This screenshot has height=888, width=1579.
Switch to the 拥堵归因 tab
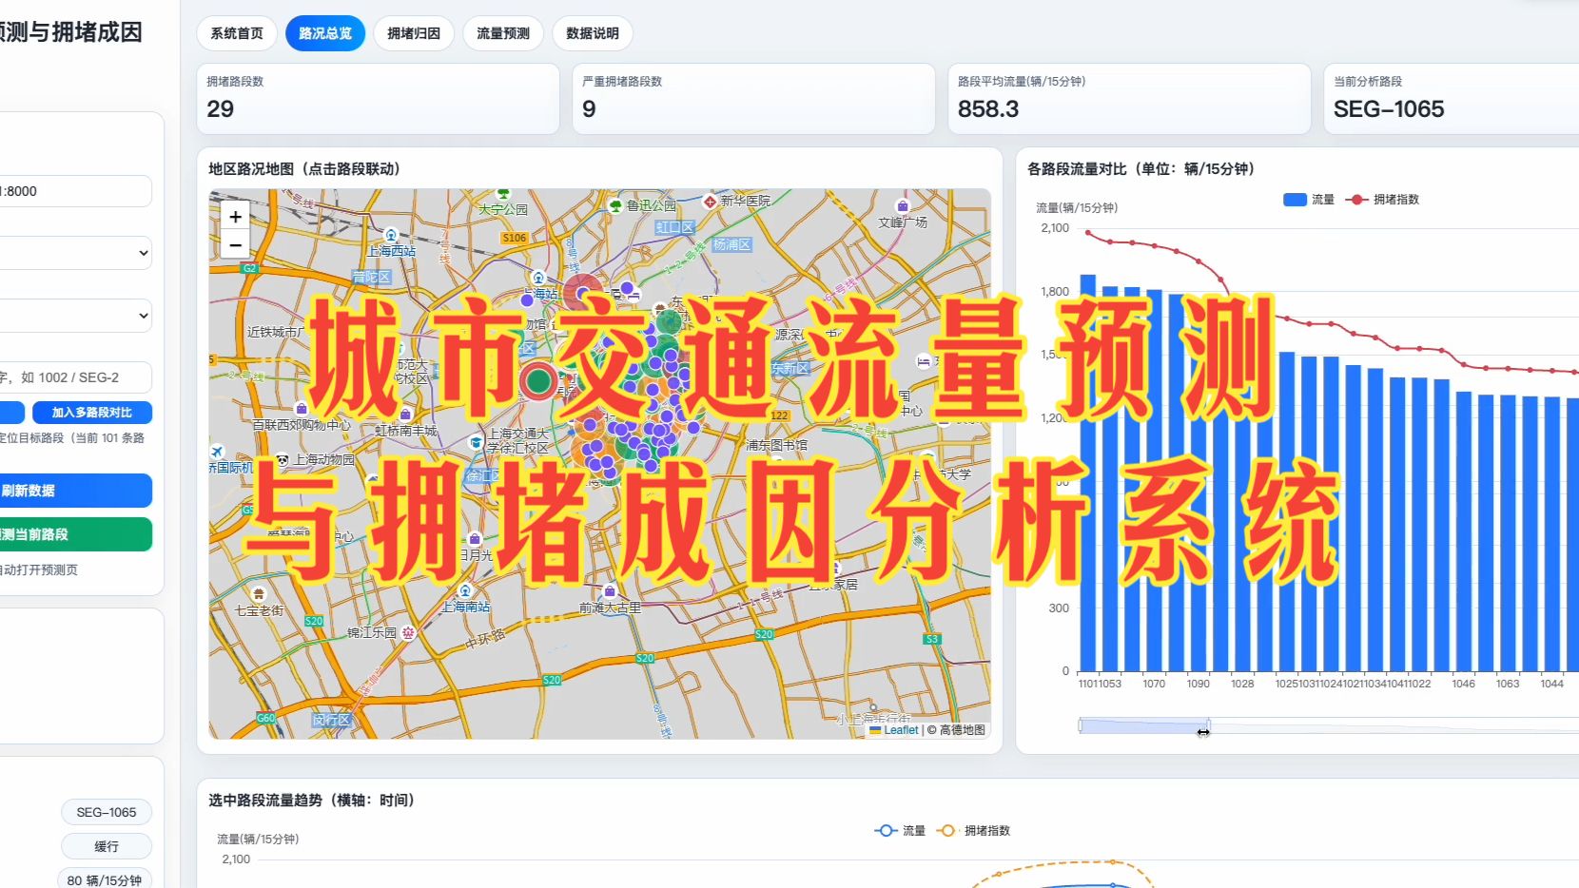(414, 33)
